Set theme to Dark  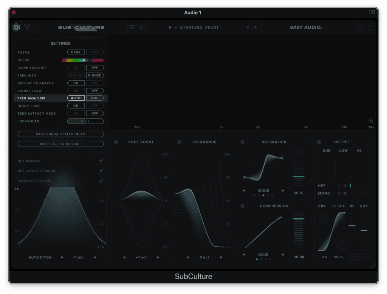click(x=76, y=52)
